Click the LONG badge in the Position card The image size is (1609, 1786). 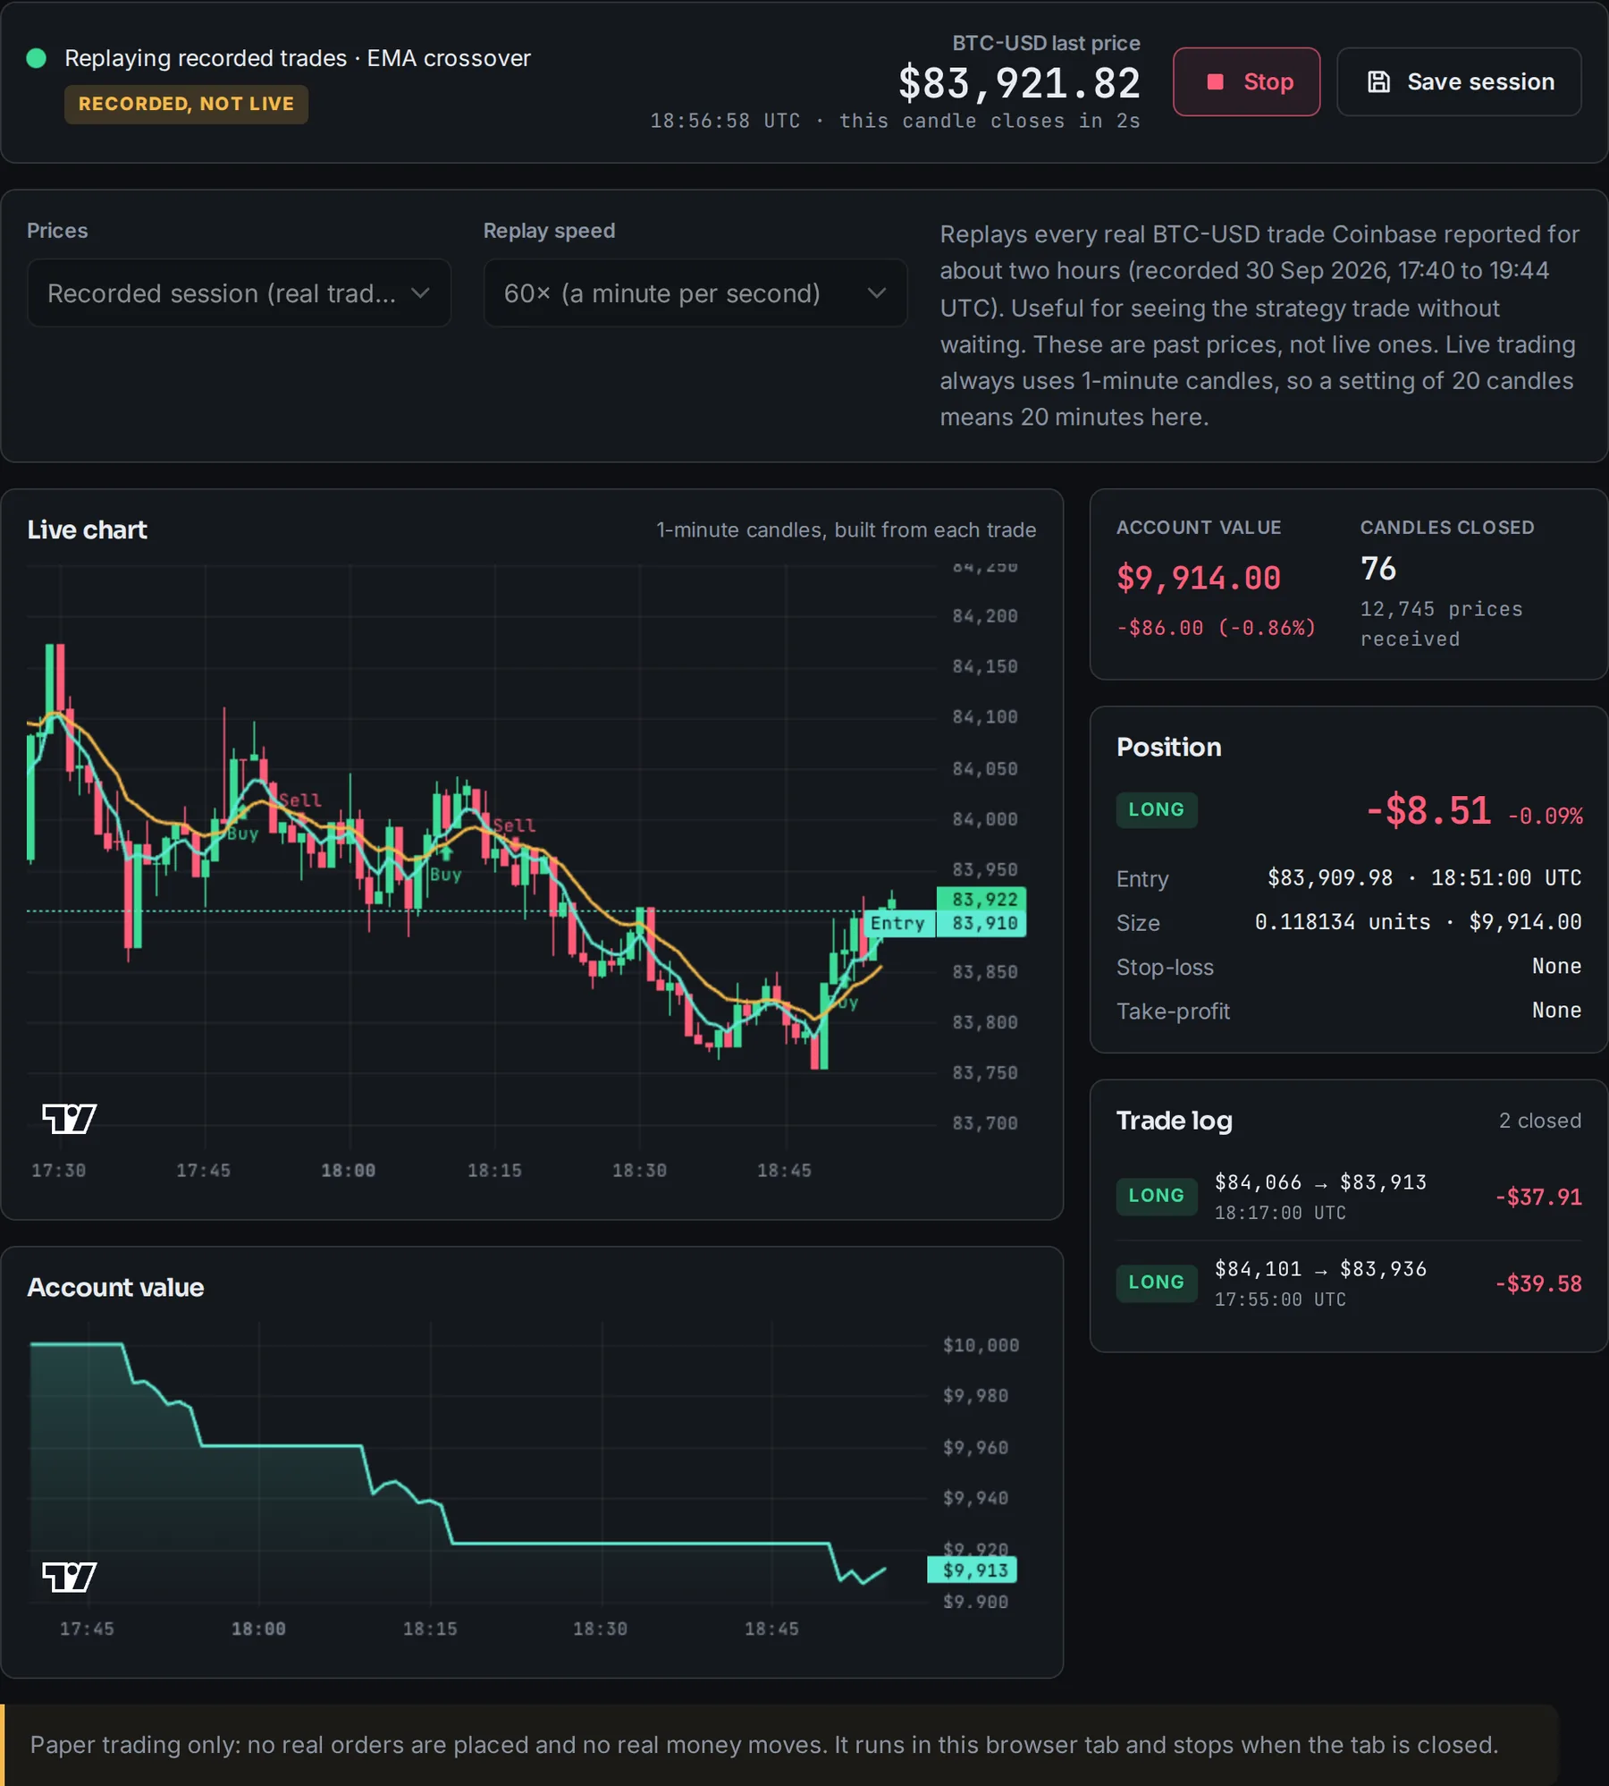(x=1156, y=809)
